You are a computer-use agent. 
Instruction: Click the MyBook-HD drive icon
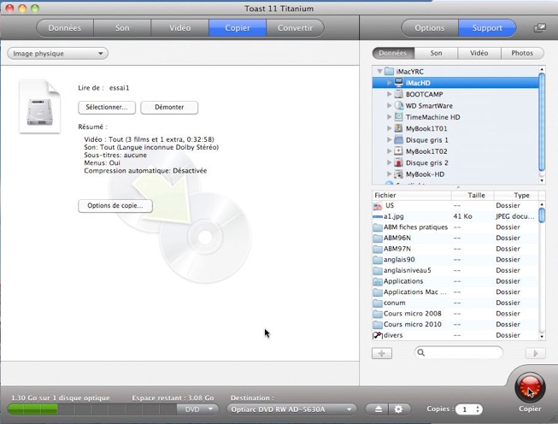coord(398,174)
